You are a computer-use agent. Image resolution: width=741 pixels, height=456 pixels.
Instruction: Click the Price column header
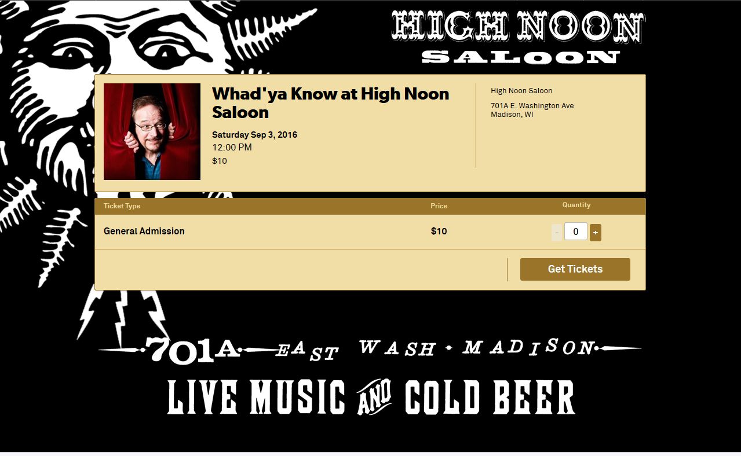pyautogui.click(x=439, y=206)
